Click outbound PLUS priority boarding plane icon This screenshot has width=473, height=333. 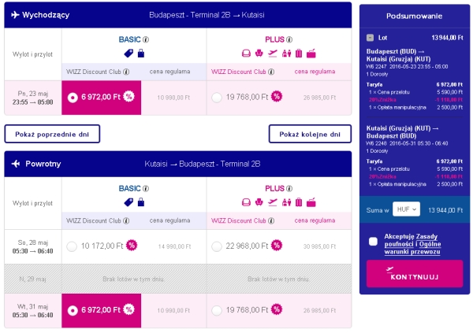(273, 54)
